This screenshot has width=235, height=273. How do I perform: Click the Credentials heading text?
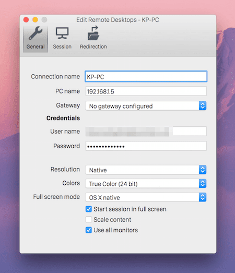[63, 118]
